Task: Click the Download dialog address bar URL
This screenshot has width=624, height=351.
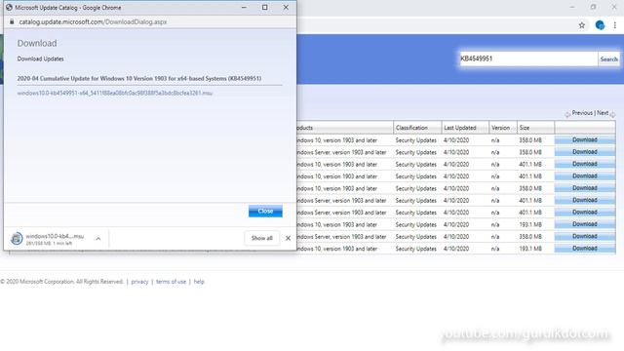Action: pyautogui.click(x=93, y=21)
